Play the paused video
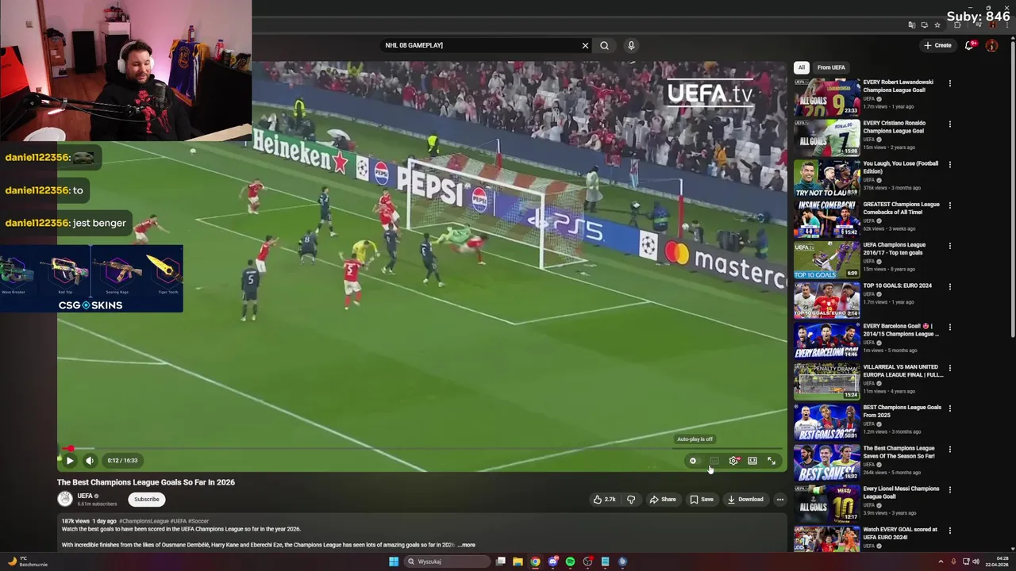This screenshot has height=571, width=1016. 70,461
